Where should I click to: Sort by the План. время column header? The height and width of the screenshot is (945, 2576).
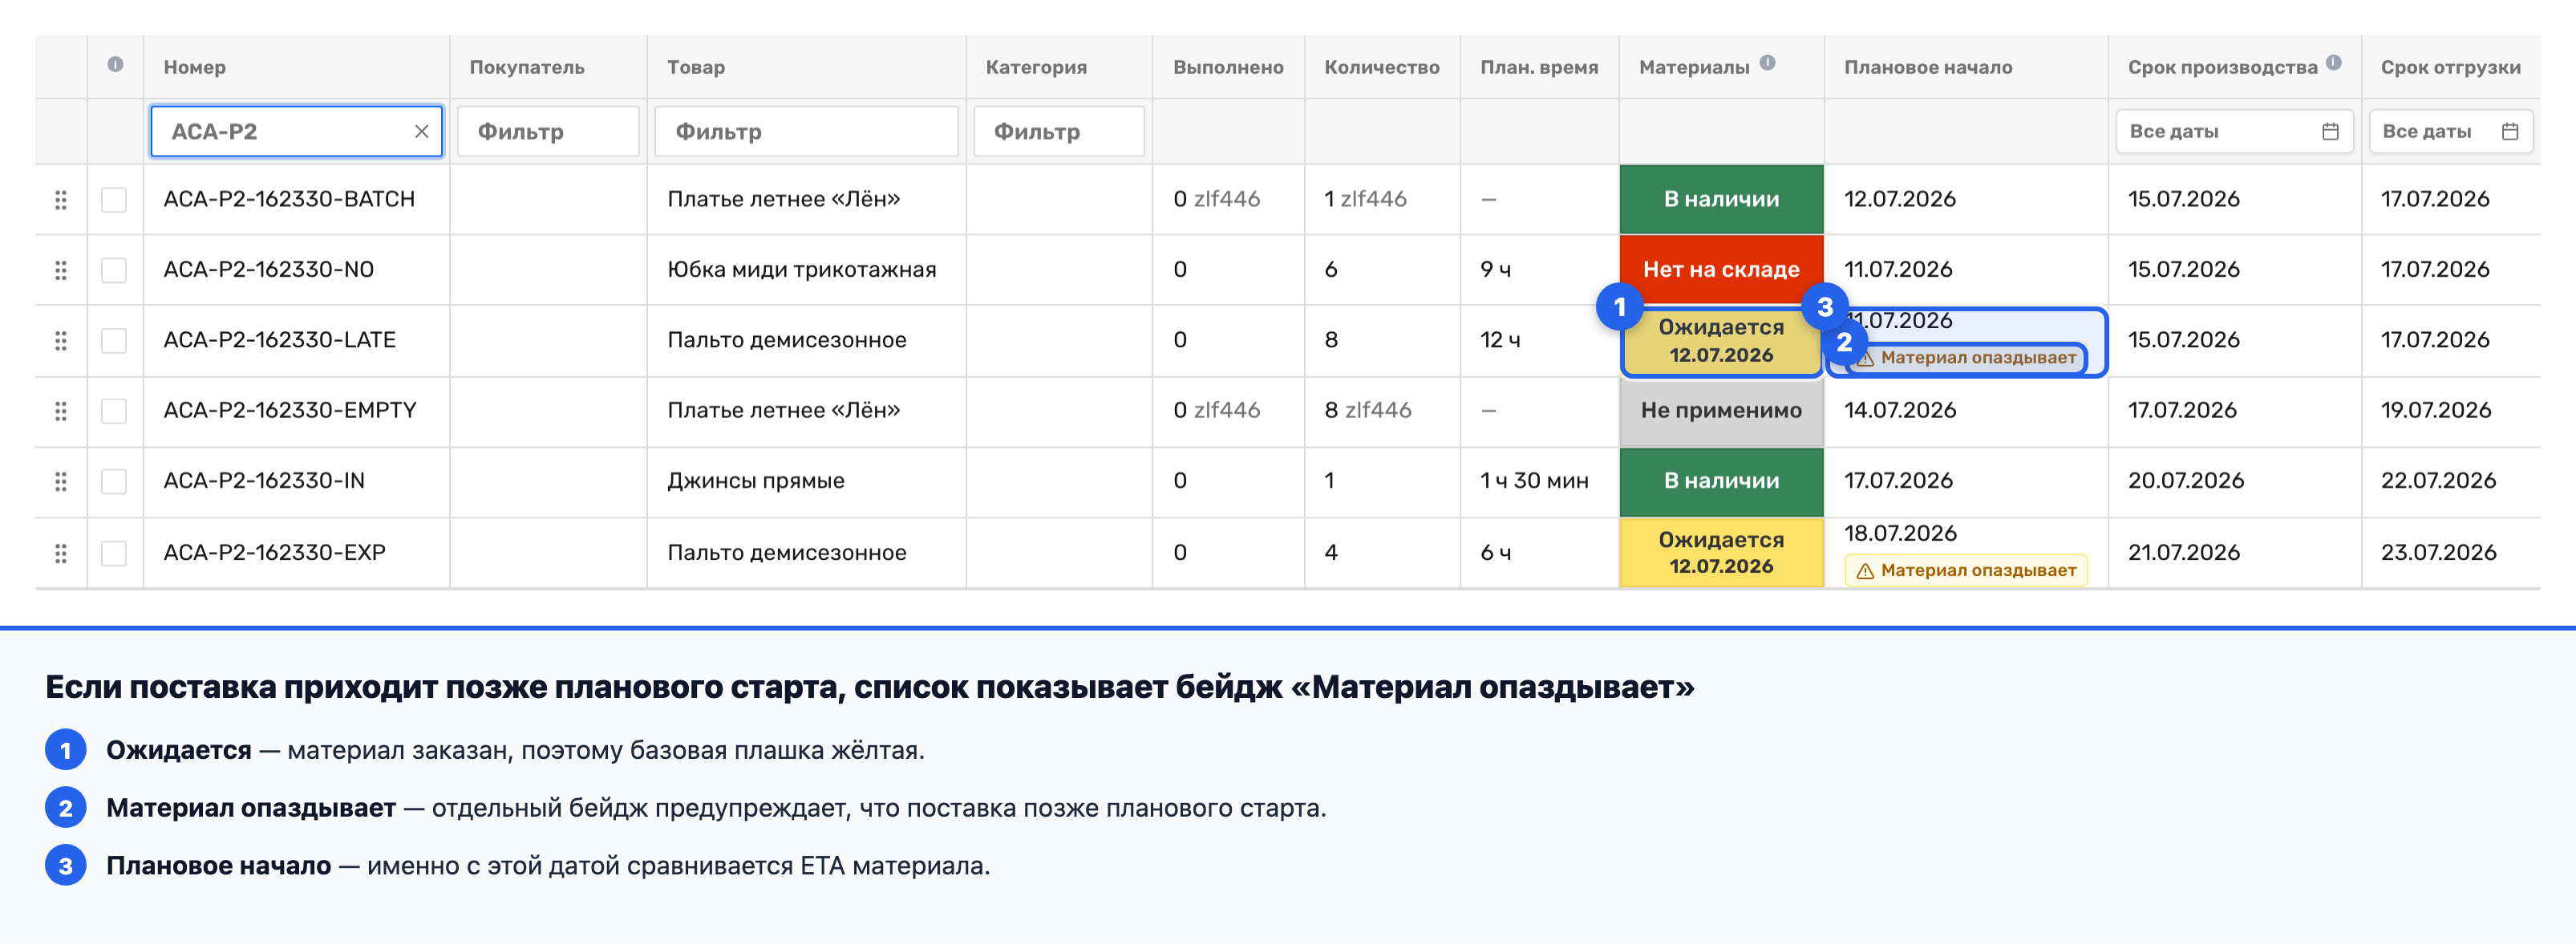tap(1539, 67)
